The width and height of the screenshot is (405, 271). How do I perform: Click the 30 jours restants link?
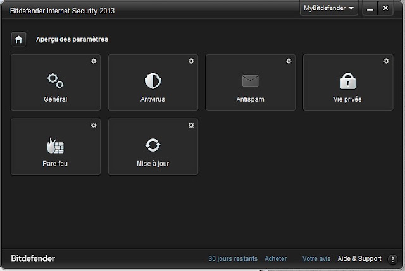pyautogui.click(x=233, y=258)
